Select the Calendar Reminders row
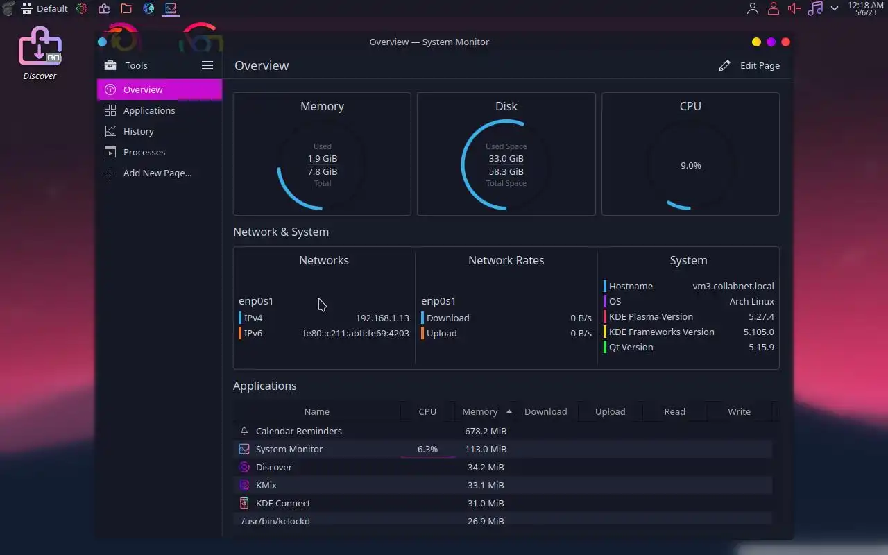888x555 pixels. 503,431
